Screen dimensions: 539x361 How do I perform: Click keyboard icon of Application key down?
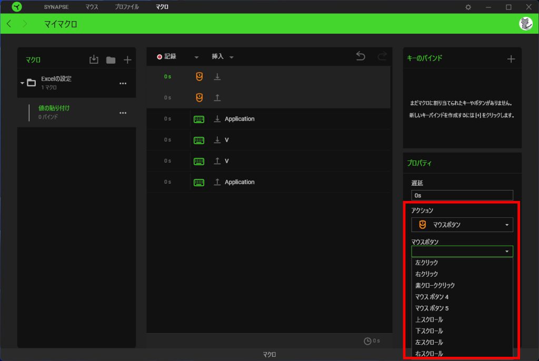click(x=199, y=119)
